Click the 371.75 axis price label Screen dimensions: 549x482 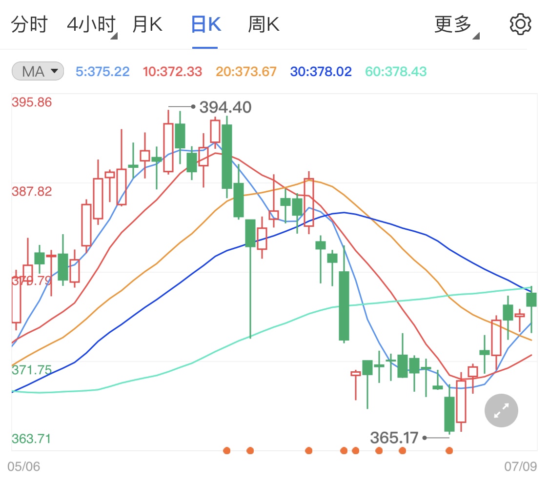tap(32, 370)
